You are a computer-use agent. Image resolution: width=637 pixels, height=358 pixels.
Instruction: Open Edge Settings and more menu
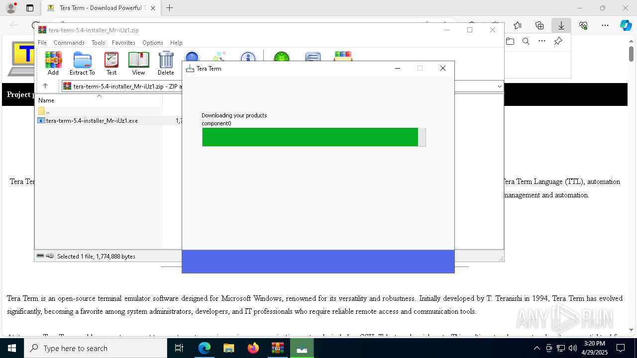(605, 25)
